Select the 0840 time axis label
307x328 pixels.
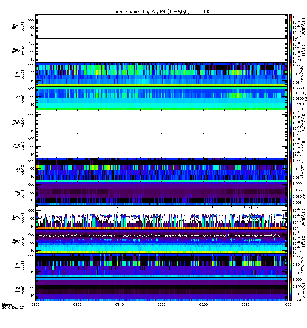(x=119, y=305)
